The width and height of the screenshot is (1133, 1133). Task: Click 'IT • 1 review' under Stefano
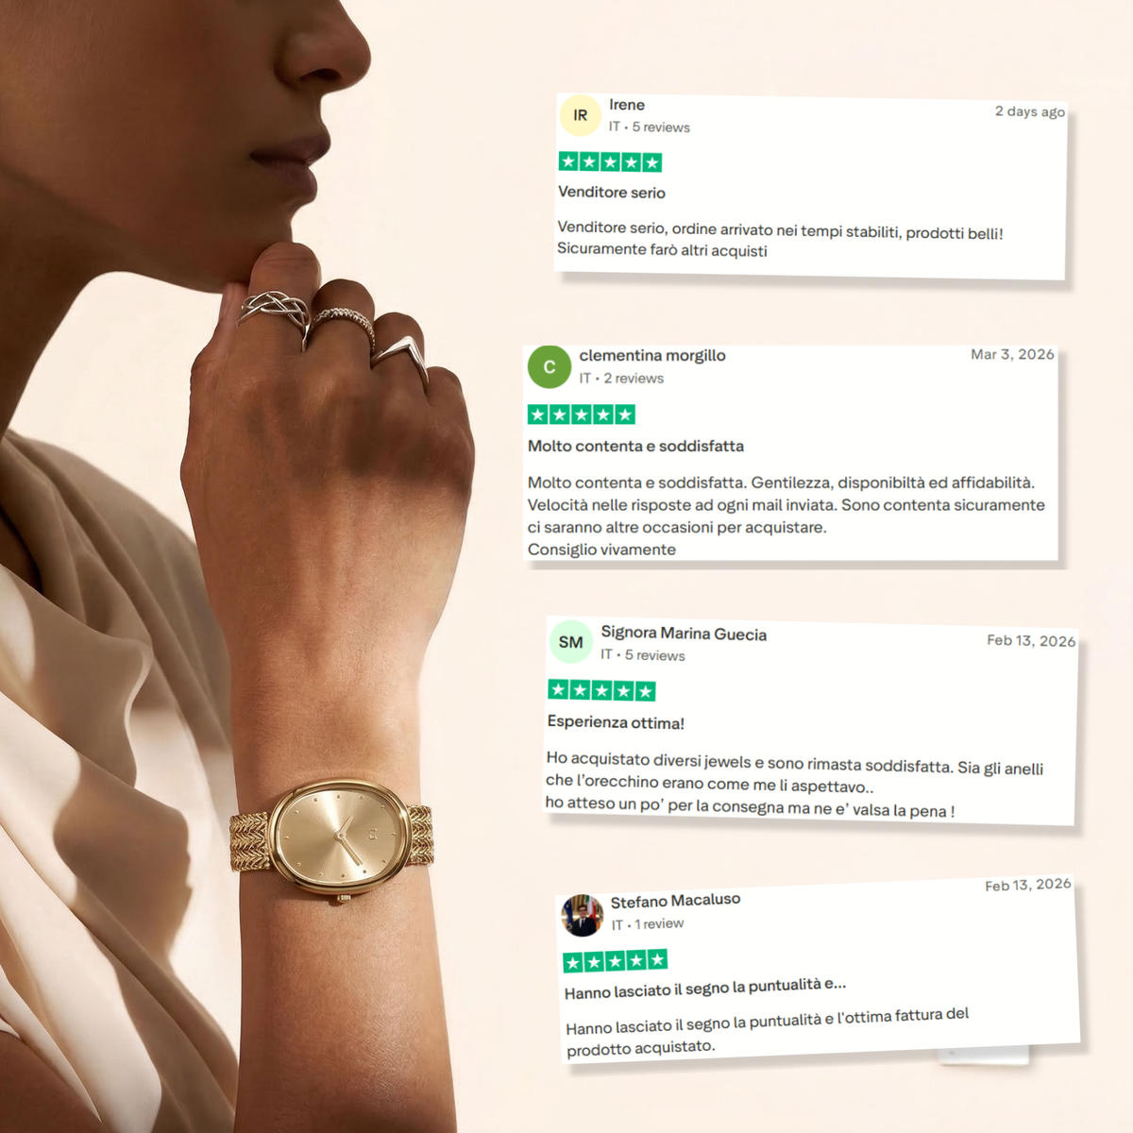point(647,924)
